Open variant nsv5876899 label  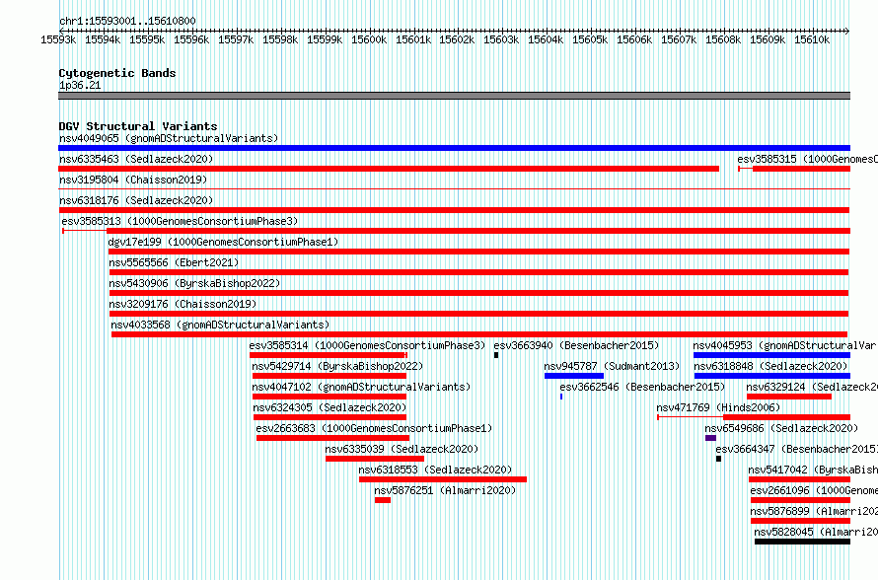pos(814,511)
